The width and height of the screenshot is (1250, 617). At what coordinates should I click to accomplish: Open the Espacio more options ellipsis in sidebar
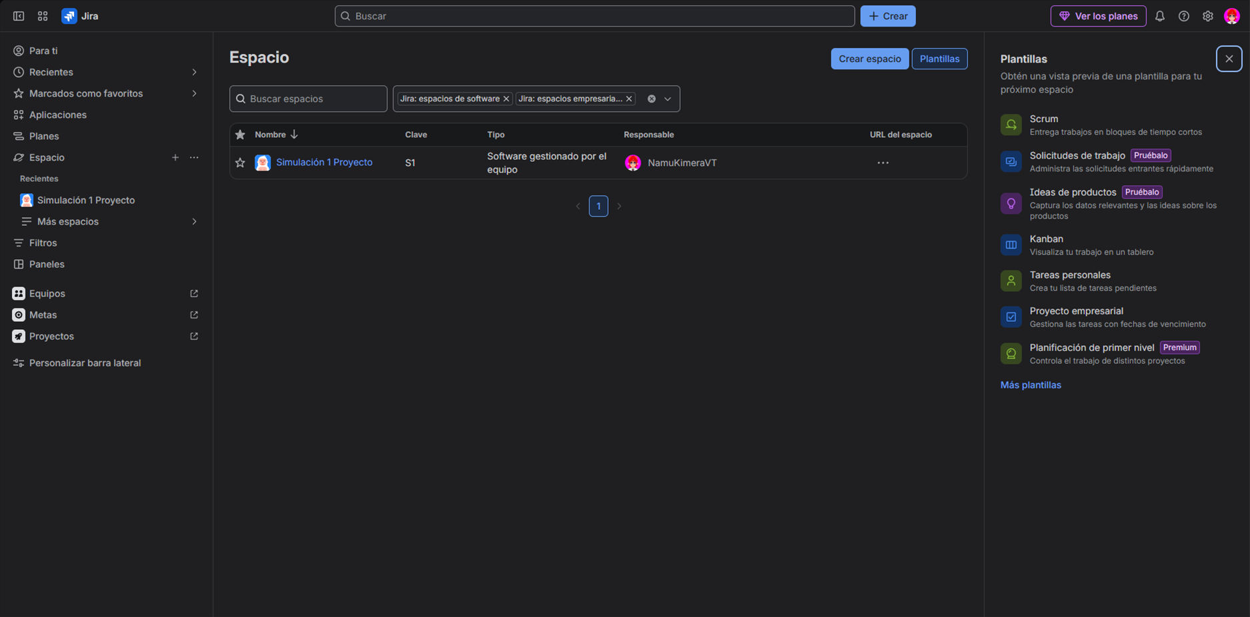point(194,157)
